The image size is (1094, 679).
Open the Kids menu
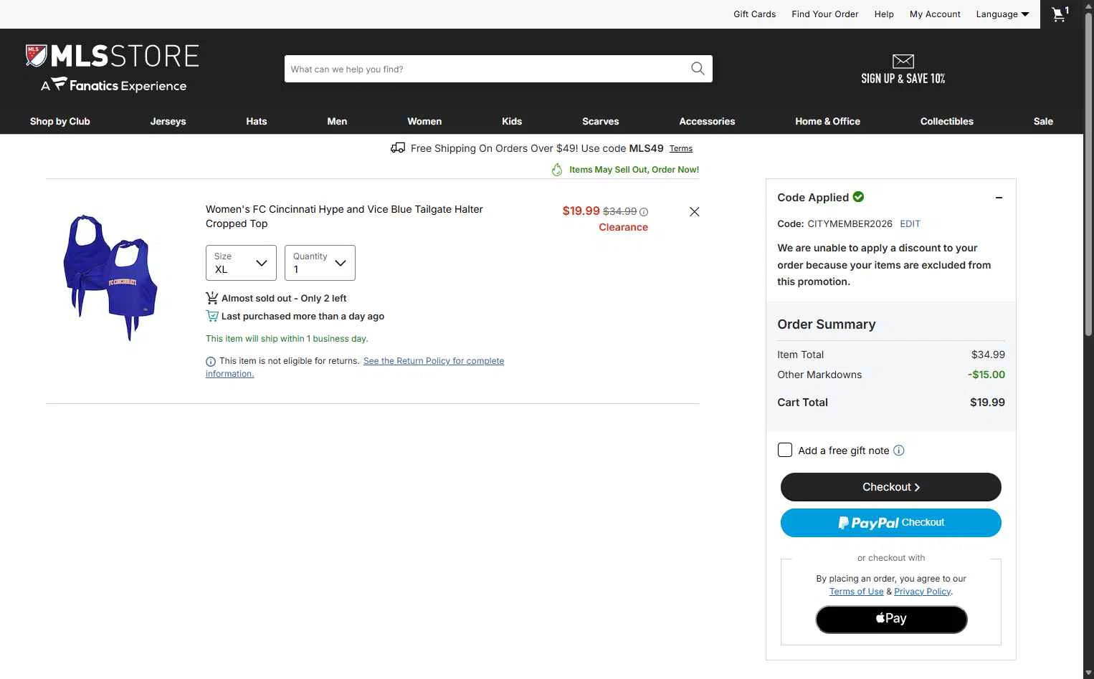coord(512,121)
